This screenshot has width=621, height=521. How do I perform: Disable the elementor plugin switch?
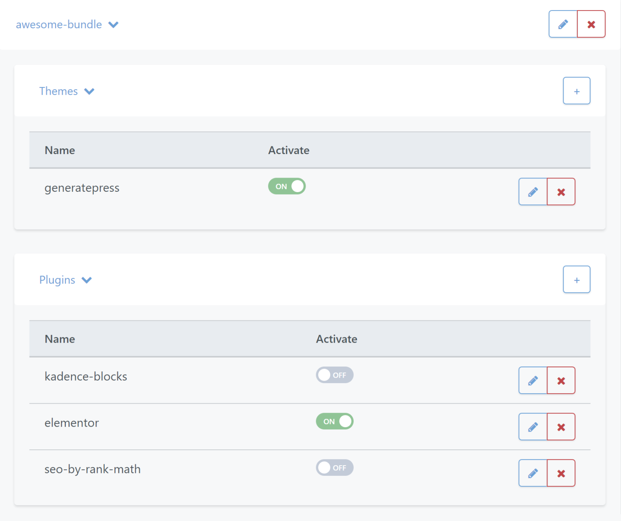[334, 421]
